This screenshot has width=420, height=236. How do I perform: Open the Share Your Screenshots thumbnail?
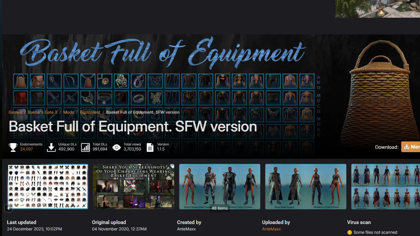tap(134, 187)
